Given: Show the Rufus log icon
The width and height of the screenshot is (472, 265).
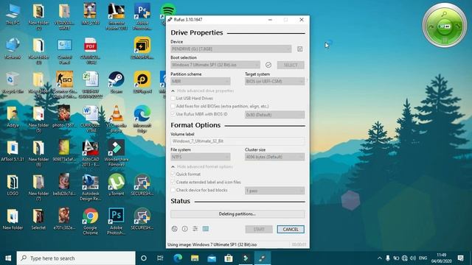Looking at the screenshot, I should [206, 229].
